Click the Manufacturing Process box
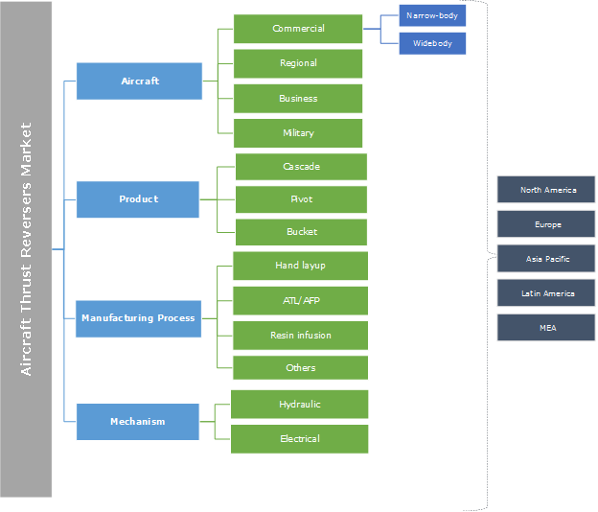598x512 pixels. point(139,318)
